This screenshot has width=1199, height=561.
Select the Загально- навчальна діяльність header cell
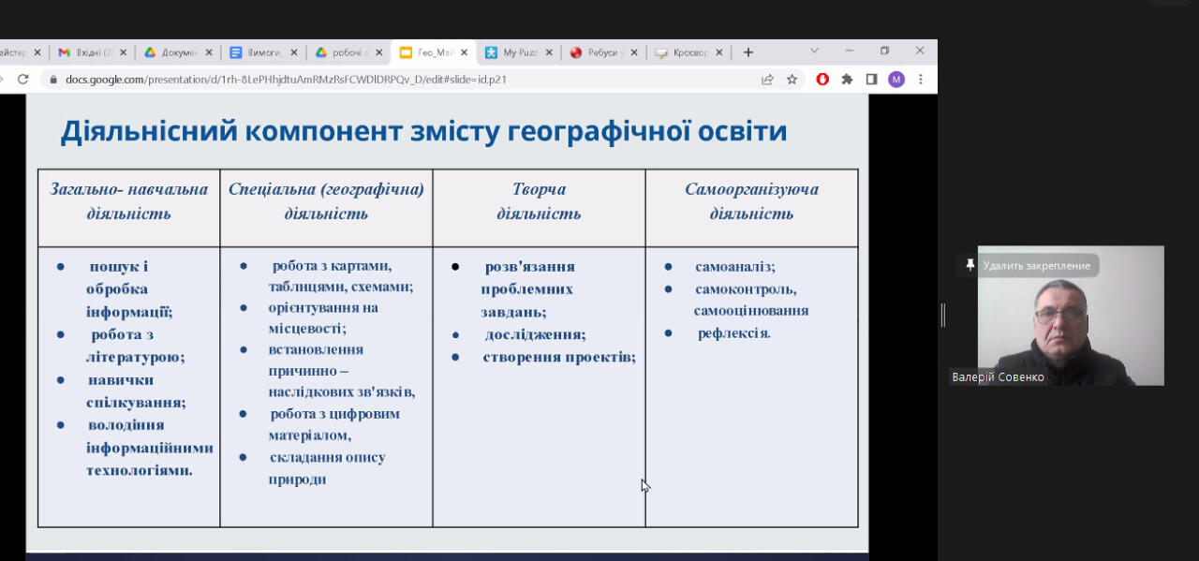point(129,208)
